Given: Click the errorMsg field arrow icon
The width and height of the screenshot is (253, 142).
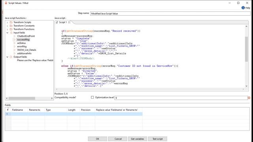Looking at the screenshot, I should click(x=15, y=47).
